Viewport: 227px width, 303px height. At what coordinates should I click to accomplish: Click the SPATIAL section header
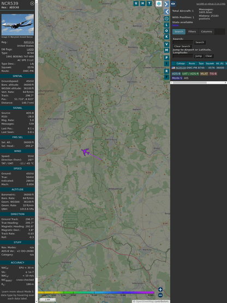click(x=17, y=76)
